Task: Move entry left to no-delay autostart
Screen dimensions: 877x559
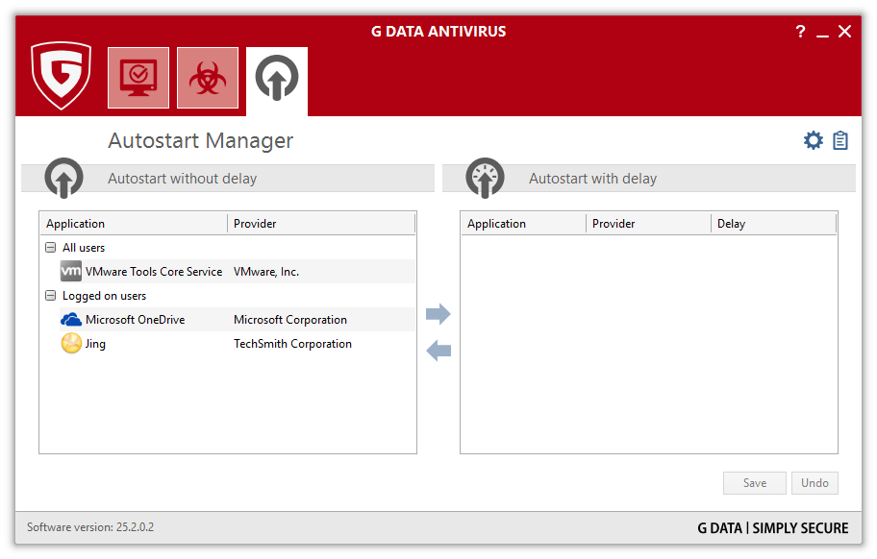Action: point(438,351)
